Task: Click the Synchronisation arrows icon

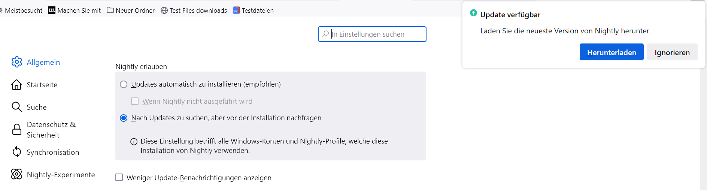Action: tap(17, 152)
